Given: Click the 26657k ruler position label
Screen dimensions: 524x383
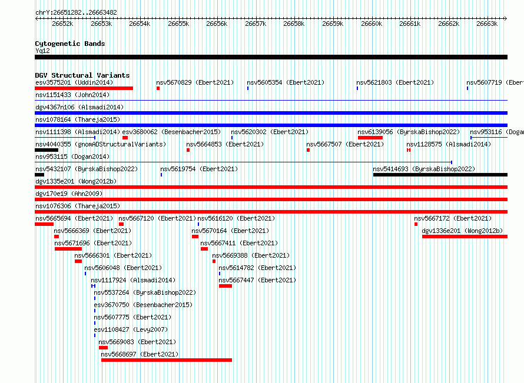Looking at the screenshot, I should [256, 24].
